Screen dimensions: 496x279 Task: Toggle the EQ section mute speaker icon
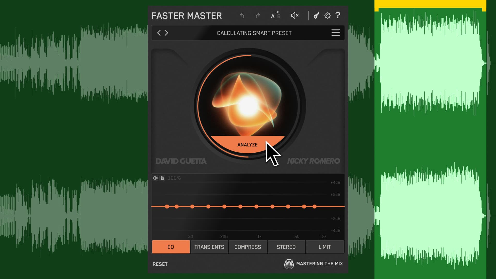tap(156, 178)
